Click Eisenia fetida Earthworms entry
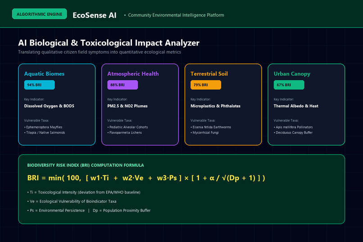 pos(211,127)
